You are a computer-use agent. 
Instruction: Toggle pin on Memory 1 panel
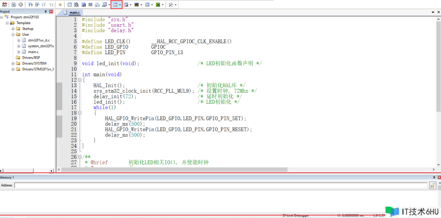click(x=434, y=177)
